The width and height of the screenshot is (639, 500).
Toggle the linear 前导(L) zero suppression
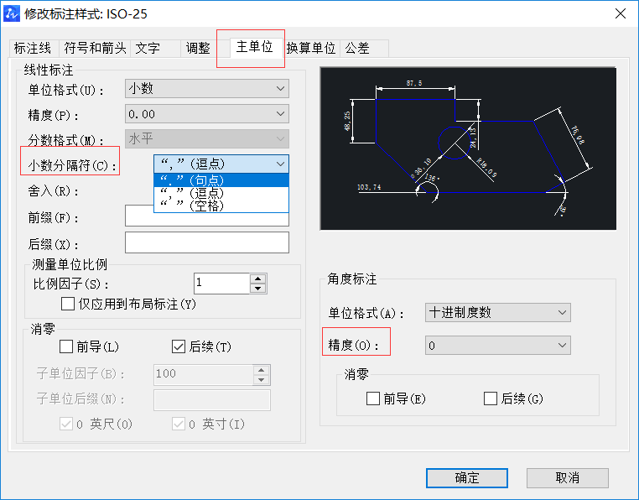[67, 346]
